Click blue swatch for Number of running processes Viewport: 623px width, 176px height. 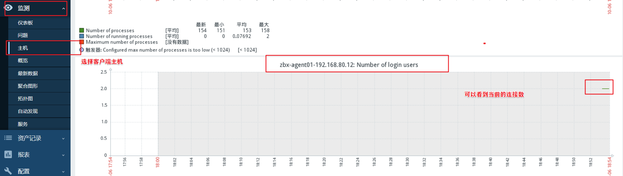click(81, 36)
